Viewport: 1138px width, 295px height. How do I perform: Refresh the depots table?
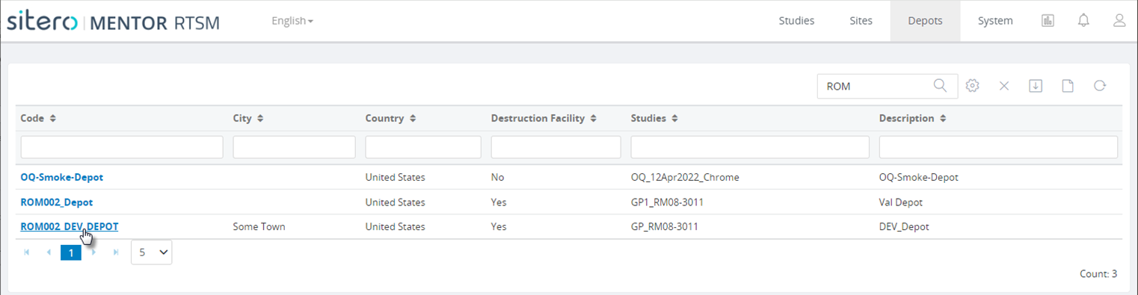point(1100,86)
